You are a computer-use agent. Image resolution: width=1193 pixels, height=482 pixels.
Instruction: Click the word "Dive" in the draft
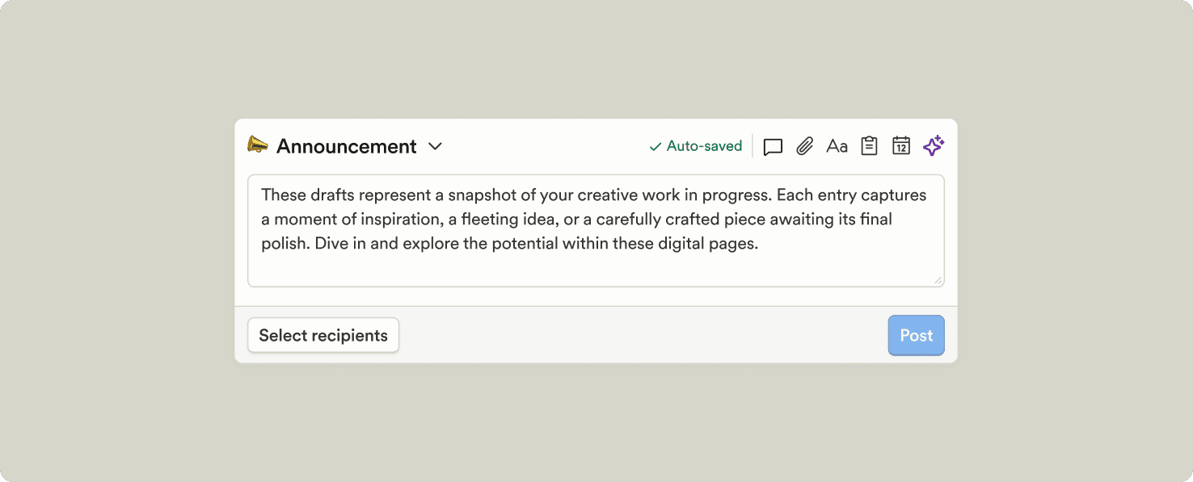click(331, 244)
